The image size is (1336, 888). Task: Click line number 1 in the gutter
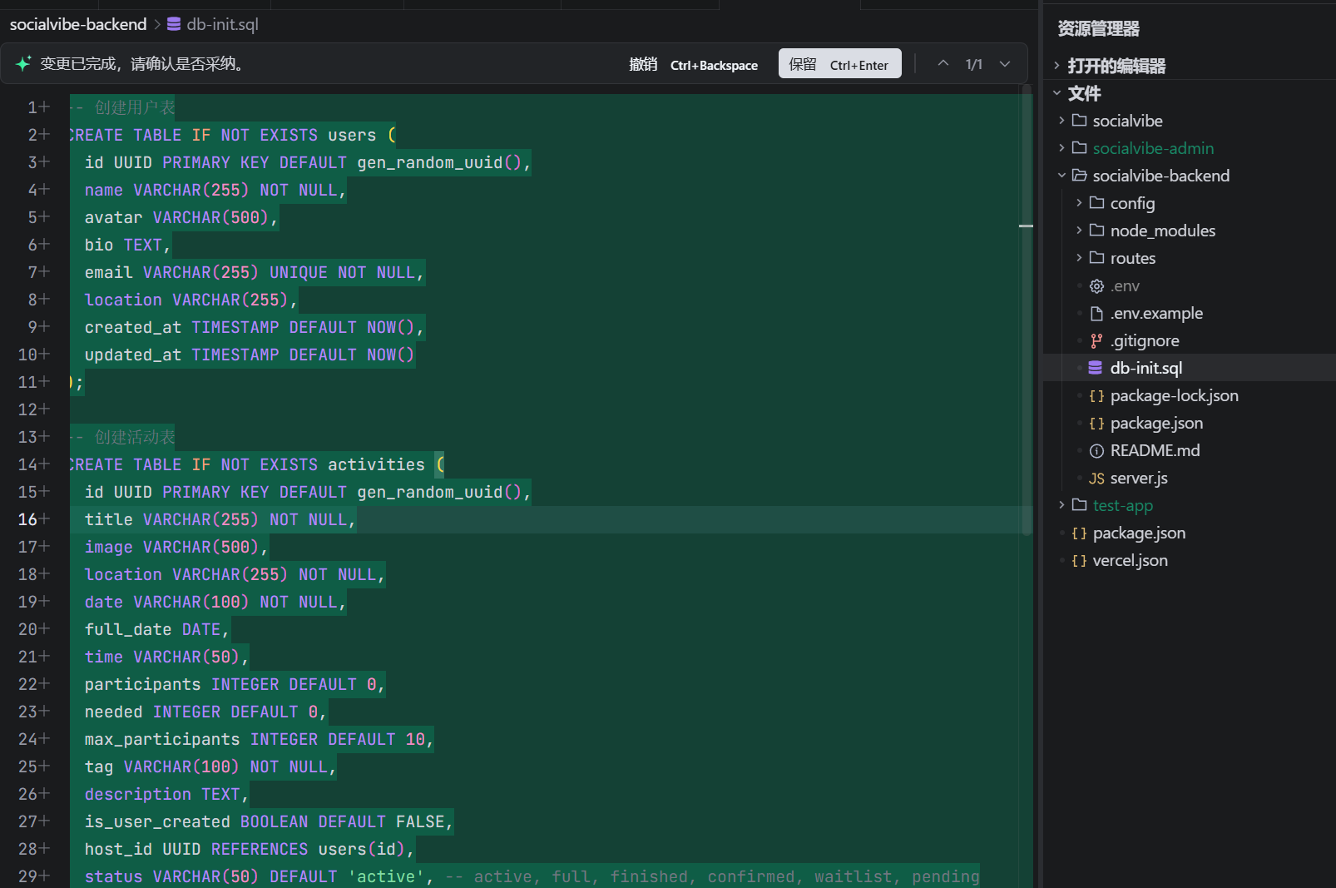[x=32, y=107]
